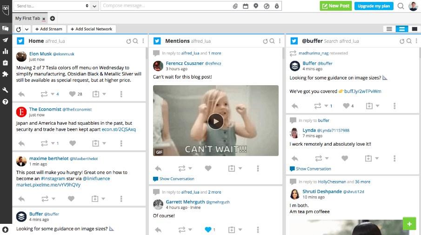Image resolution: width=421 pixels, height=235 pixels.
Task: Open retweet dropdown on Elon Musk tweet
Action: click(53, 94)
